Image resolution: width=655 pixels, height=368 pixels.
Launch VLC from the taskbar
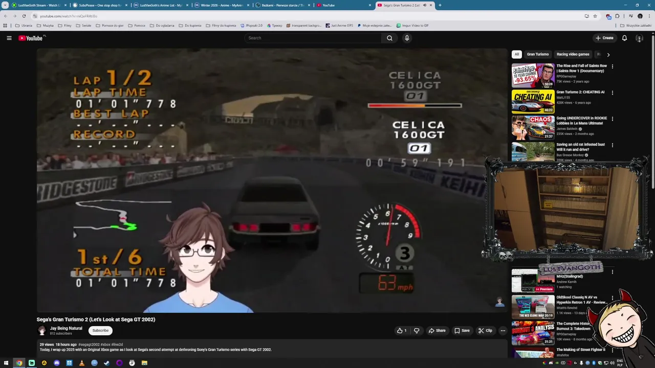point(81,363)
